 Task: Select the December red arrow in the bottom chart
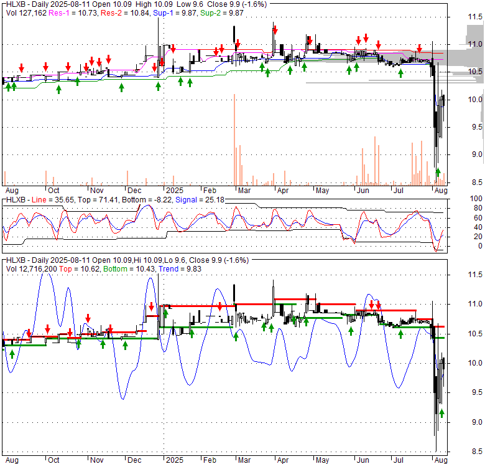click(151, 306)
